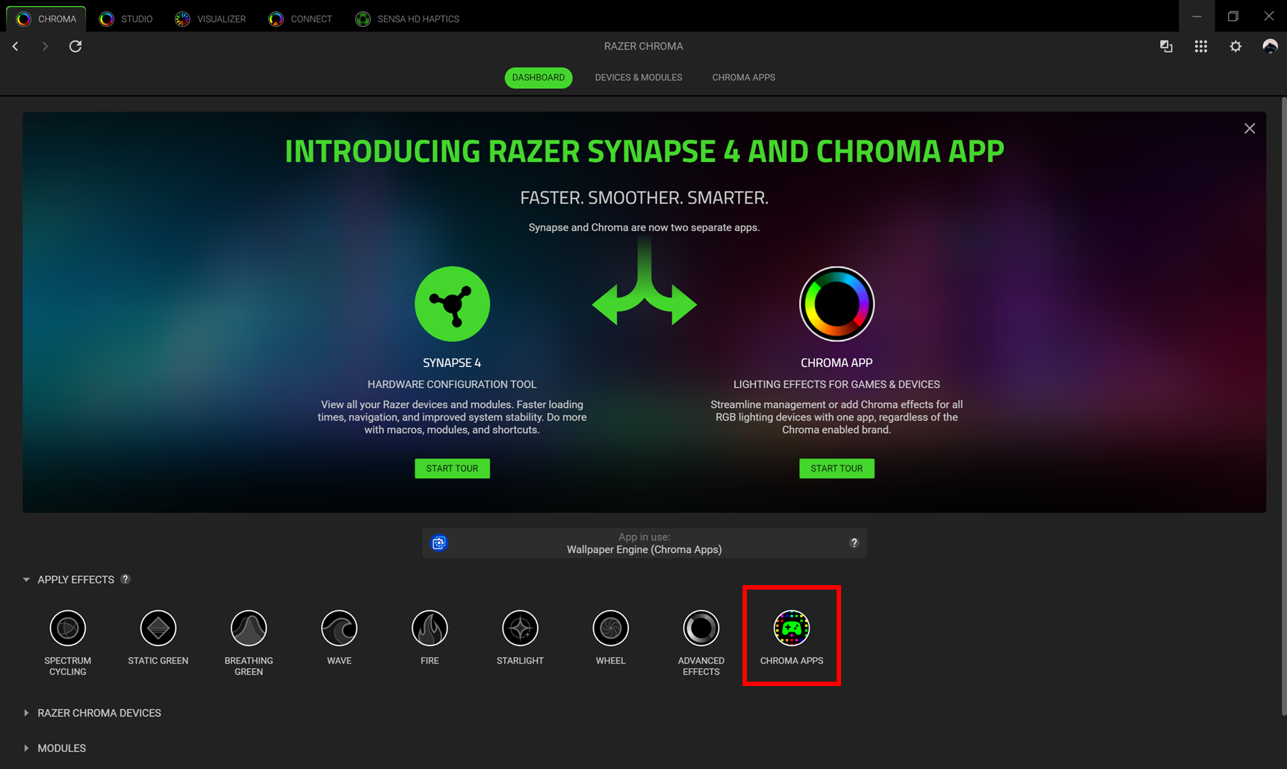Collapse the Apply Effects section
The image size is (1287, 769).
click(x=26, y=578)
